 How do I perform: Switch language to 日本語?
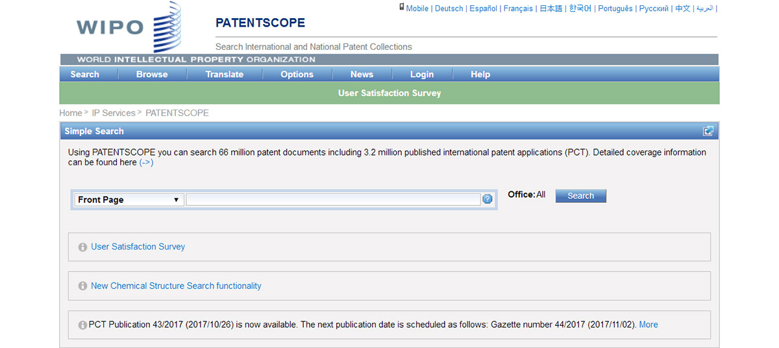551,8
